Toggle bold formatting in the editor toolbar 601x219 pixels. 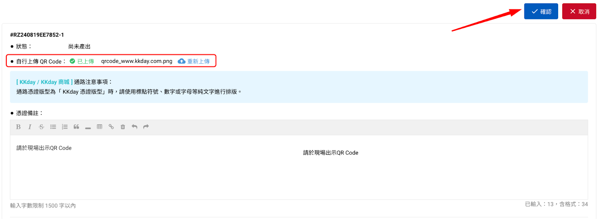[18, 127]
